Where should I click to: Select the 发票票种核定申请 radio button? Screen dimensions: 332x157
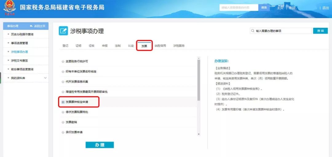pos(63,102)
